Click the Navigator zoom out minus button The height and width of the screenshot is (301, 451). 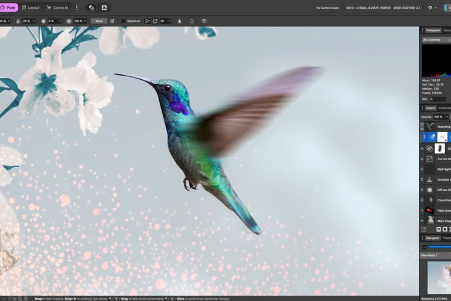(x=425, y=247)
